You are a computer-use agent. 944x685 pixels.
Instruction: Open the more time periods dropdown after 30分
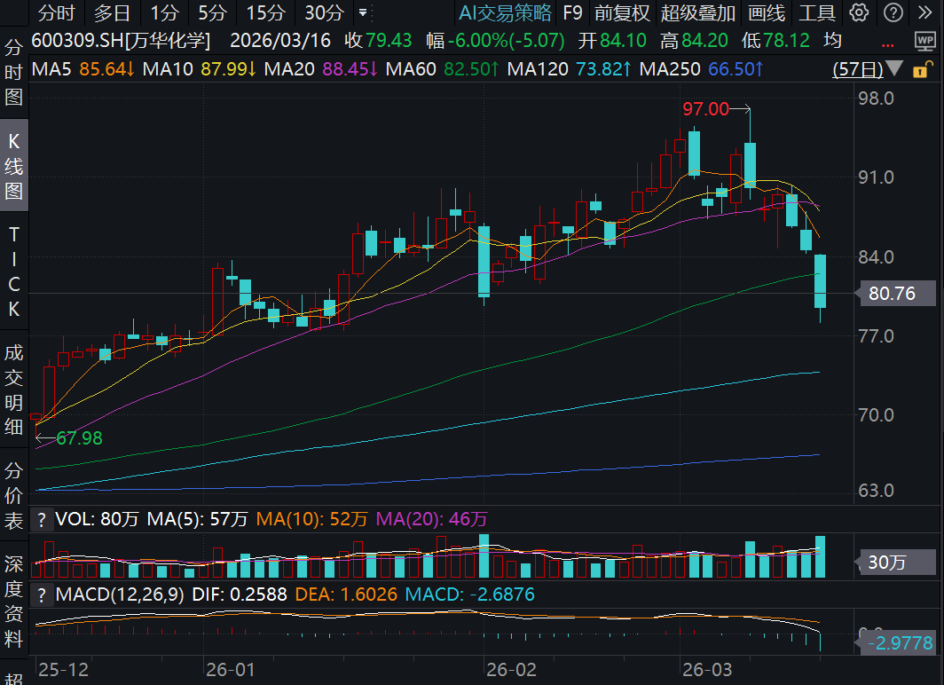tap(362, 13)
